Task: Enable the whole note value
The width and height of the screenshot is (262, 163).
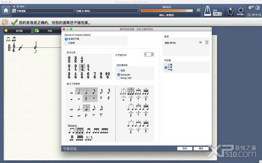Action: 71,93
